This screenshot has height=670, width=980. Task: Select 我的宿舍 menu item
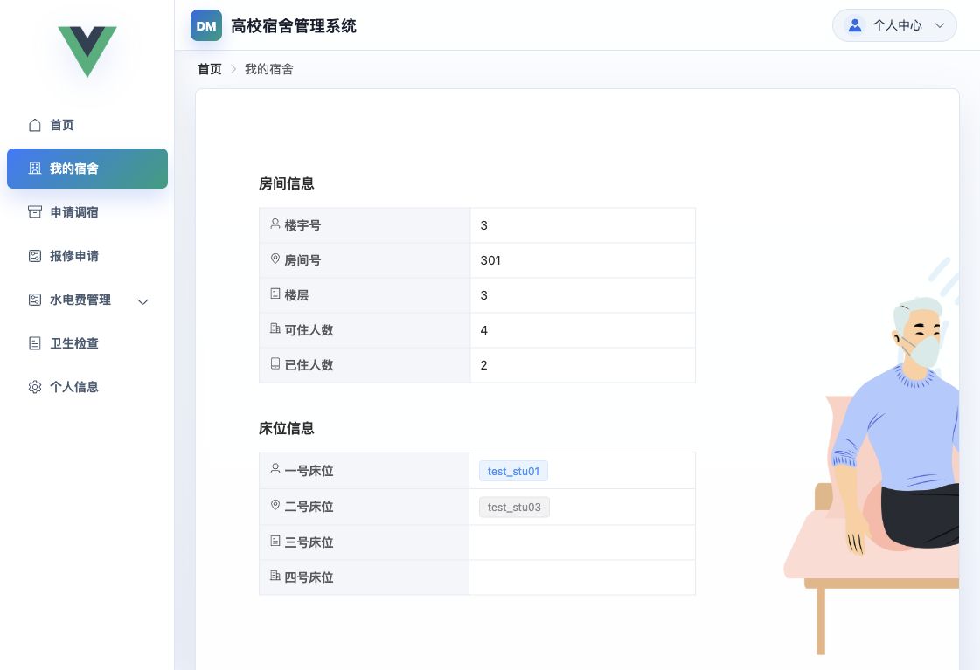pos(87,169)
